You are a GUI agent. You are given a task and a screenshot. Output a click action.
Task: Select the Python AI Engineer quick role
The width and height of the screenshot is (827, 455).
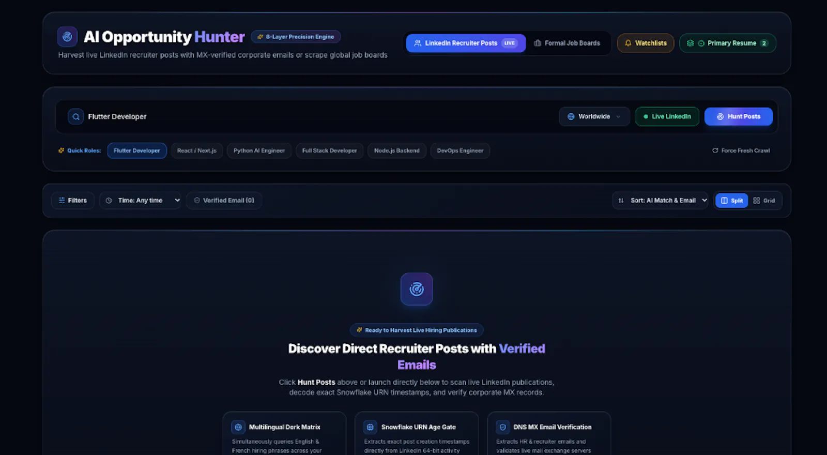(259, 150)
